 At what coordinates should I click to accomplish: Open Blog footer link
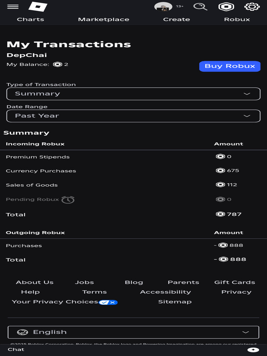(134, 282)
